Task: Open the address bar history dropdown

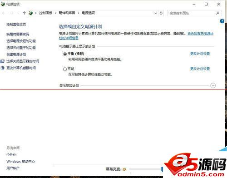Action: [x=155, y=13]
